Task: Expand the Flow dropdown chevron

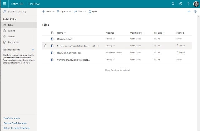Action: [x=84, y=12]
